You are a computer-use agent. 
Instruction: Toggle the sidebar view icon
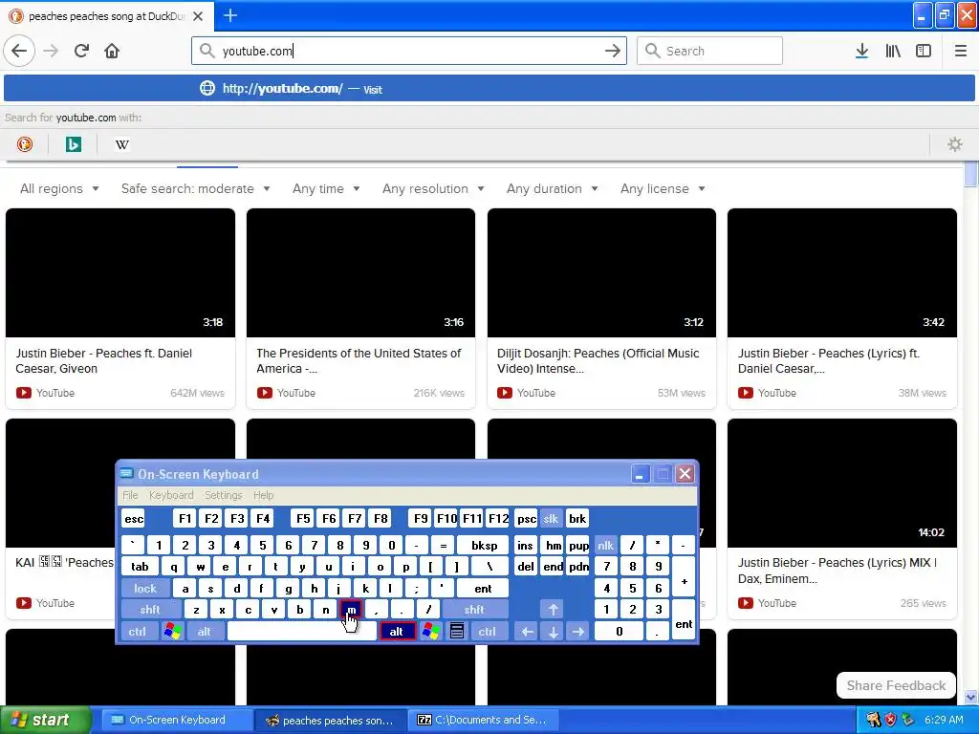[x=924, y=51]
